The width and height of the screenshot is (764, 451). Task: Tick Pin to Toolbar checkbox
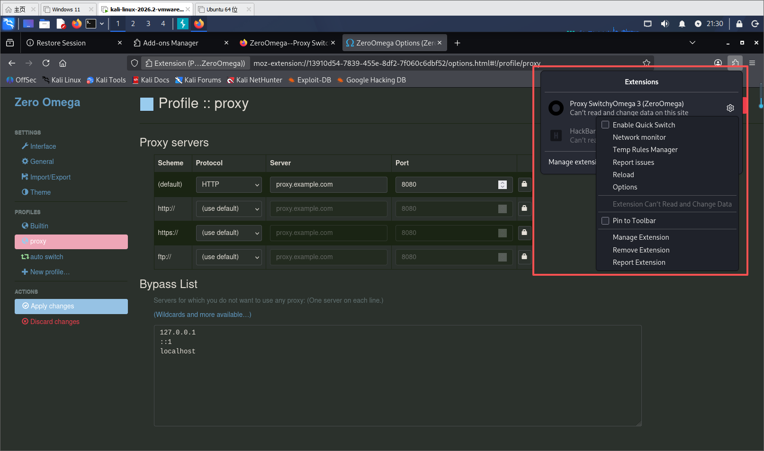(605, 220)
